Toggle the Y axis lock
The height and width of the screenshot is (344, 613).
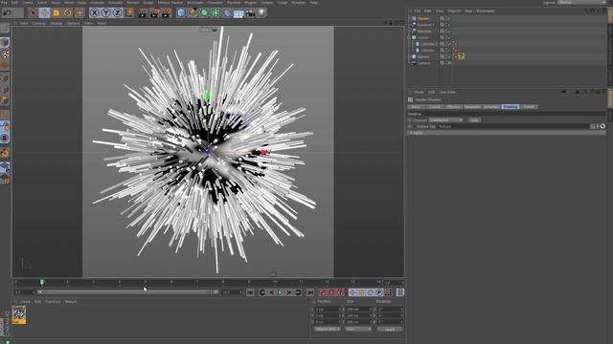coord(106,12)
